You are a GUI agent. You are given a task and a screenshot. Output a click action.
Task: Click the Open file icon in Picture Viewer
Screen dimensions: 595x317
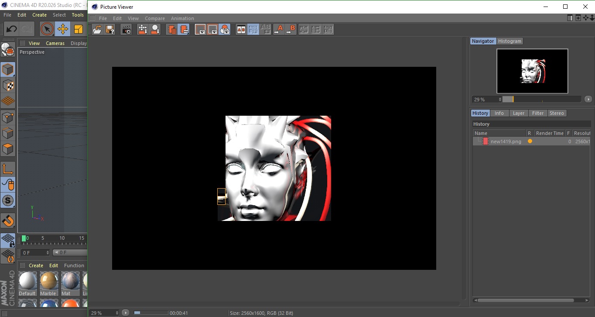[97, 30]
